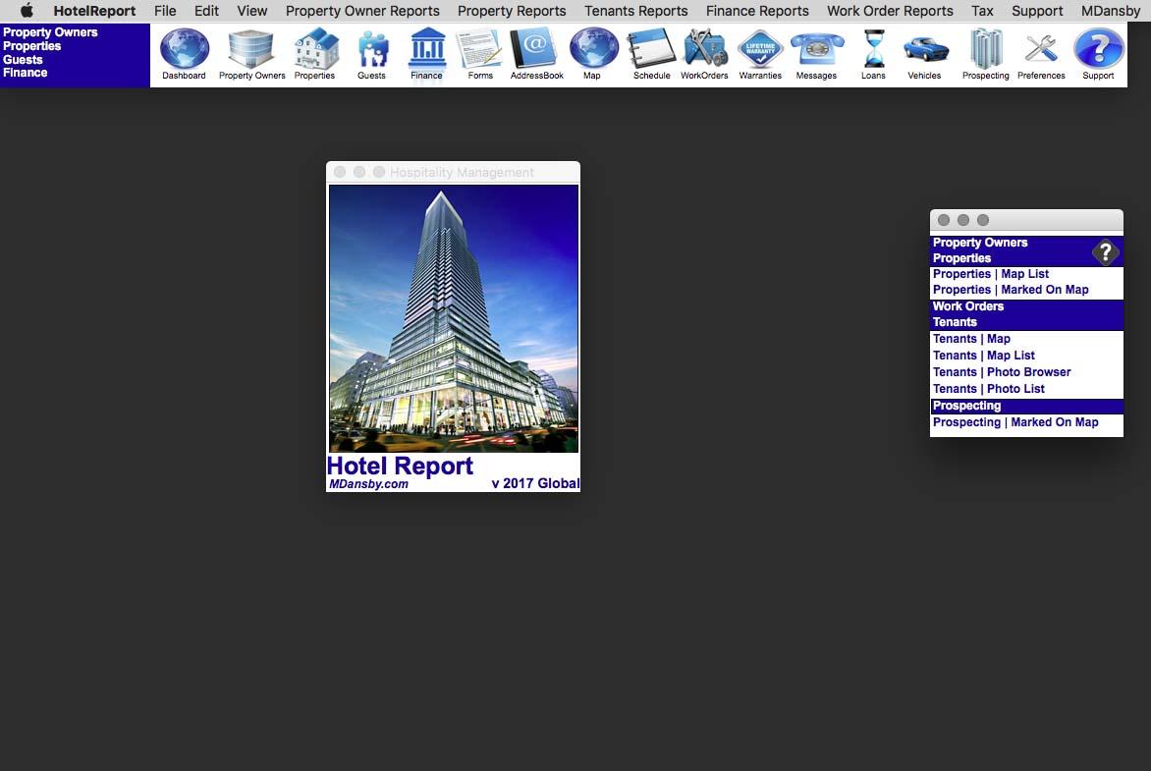Click the MDansby.com link on the splash window
Image resolution: width=1151 pixels, height=771 pixels.
(x=368, y=484)
